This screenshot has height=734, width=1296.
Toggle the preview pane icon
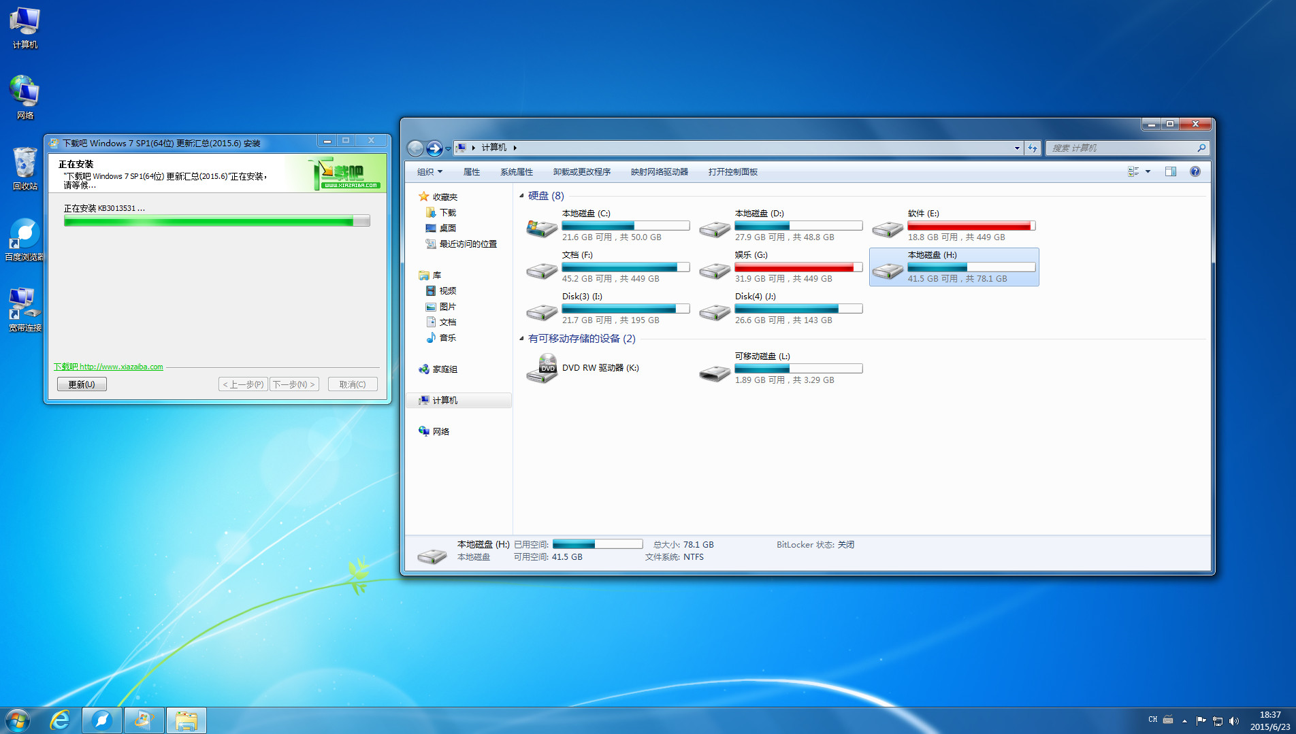[x=1171, y=171]
